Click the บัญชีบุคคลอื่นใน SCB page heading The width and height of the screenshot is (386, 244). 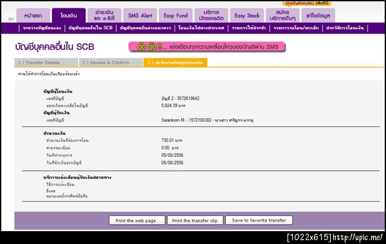pos(55,47)
